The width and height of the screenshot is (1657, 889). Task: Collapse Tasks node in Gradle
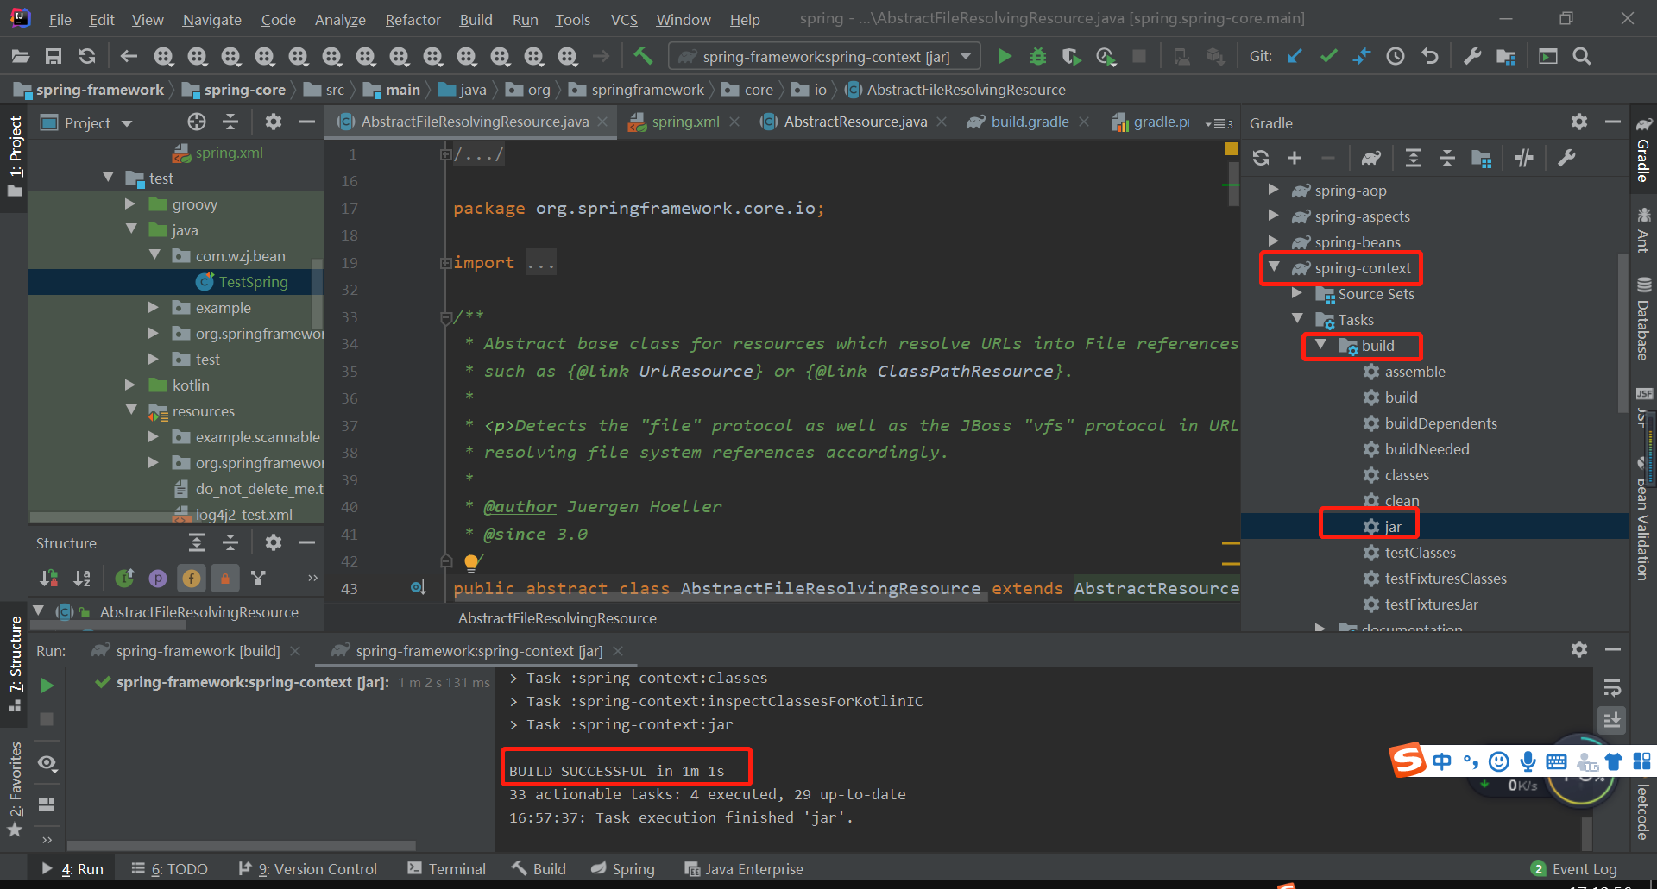click(1297, 319)
